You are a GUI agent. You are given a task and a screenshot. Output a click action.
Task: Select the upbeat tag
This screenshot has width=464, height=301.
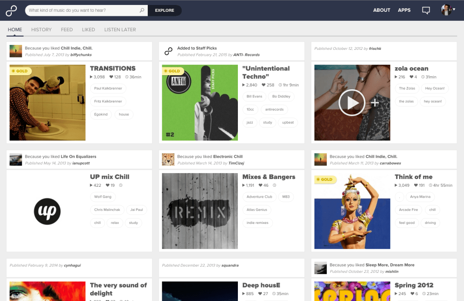pyautogui.click(x=288, y=122)
